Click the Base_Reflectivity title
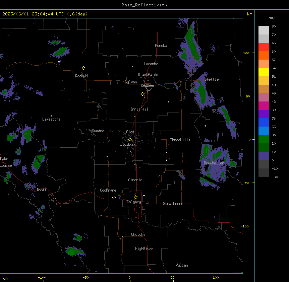The width and height of the screenshot is (289, 282). point(144,5)
